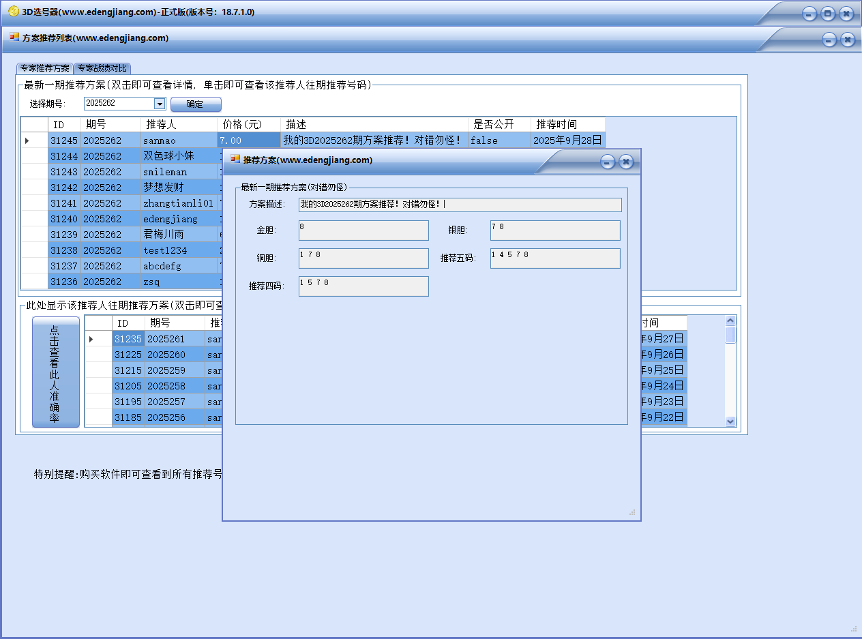
Task: Click the 推荐方案 dialog title icon
Action: tap(235, 160)
